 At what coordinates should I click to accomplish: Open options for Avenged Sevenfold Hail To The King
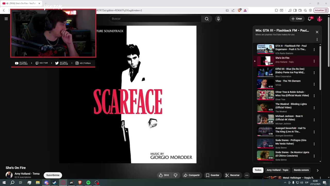[314, 132]
